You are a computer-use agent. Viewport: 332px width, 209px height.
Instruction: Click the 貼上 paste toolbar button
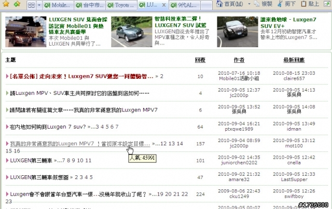[310, 4]
